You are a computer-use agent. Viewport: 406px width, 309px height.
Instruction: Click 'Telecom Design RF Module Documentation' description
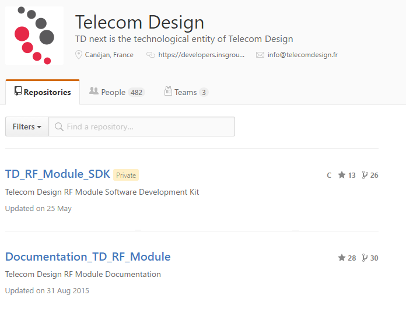coord(83,274)
